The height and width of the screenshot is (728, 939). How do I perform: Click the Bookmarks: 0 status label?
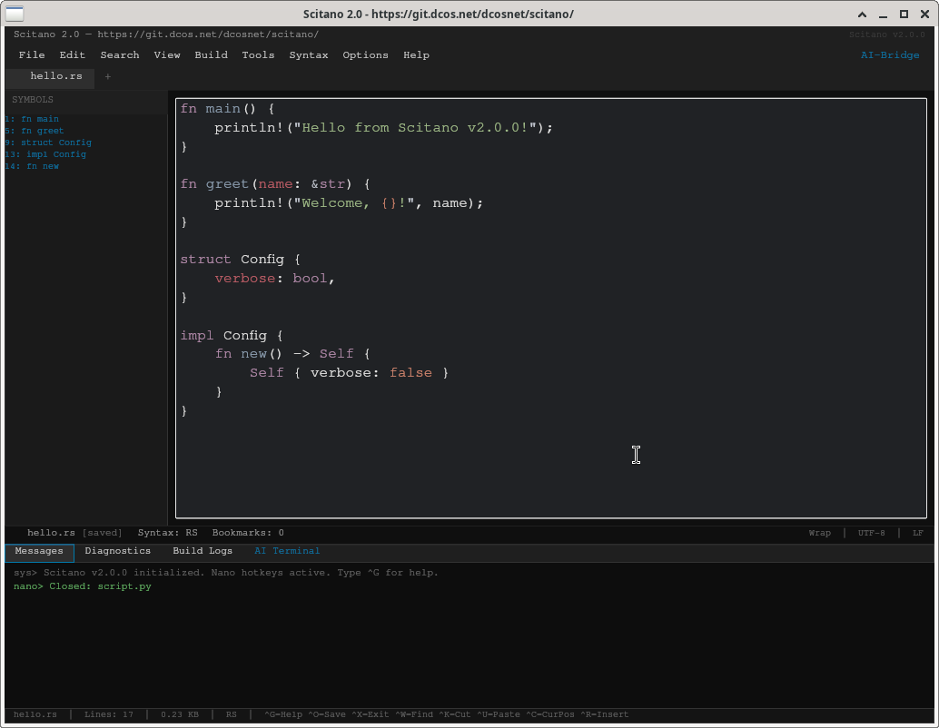[x=248, y=533]
